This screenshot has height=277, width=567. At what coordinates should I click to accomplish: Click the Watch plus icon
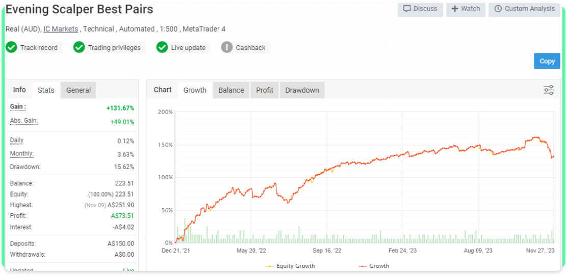[455, 9]
